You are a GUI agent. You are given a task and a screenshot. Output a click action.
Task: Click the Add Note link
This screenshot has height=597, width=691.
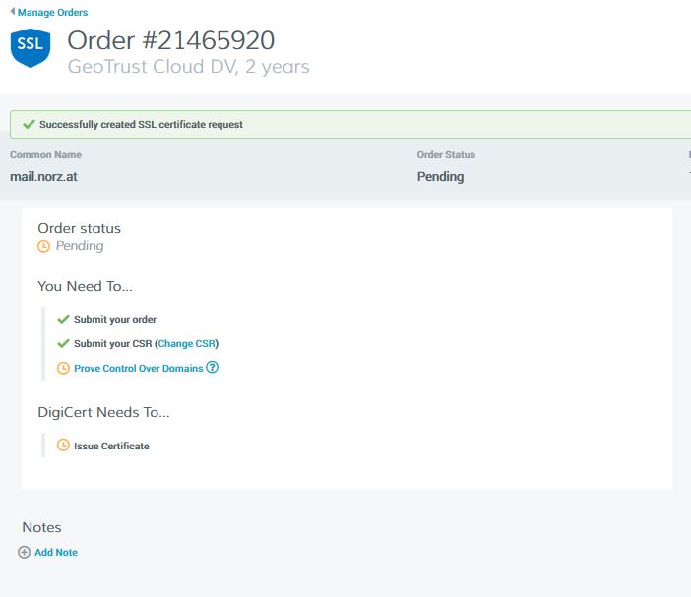[56, 552]
